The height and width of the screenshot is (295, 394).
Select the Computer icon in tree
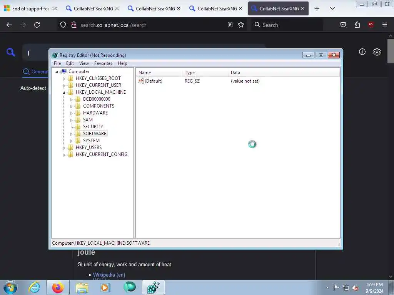click(64, 71)
